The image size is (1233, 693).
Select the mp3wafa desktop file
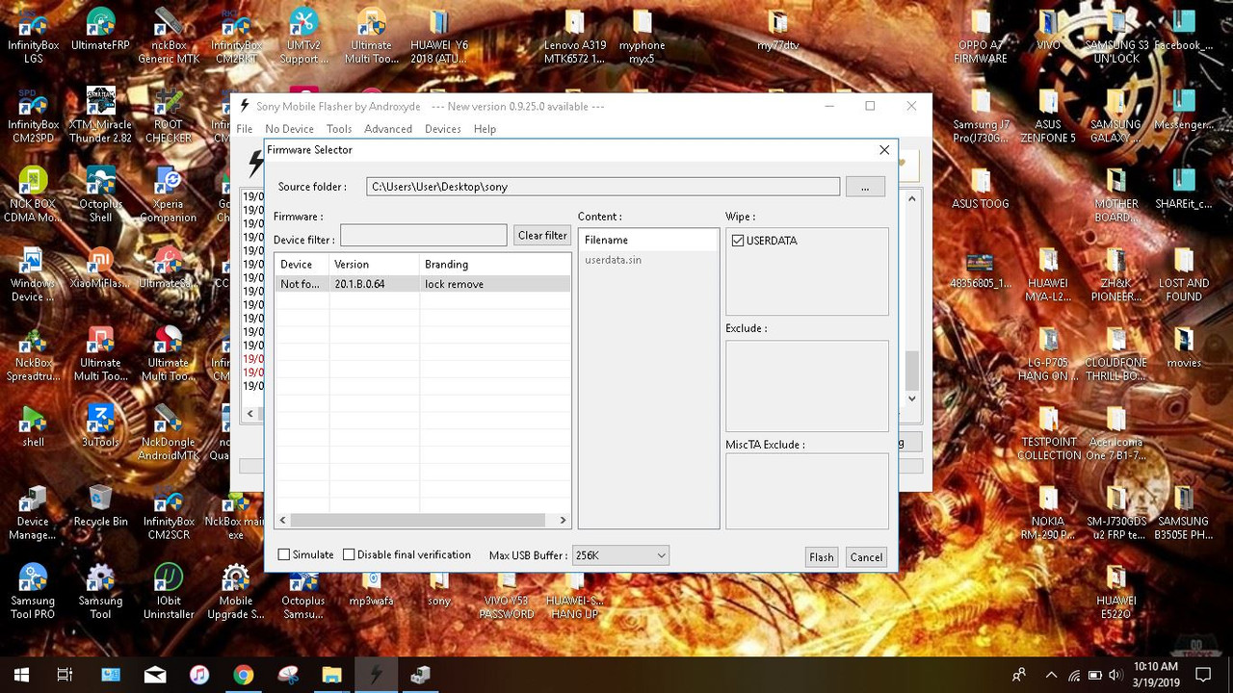coord(372,590)
